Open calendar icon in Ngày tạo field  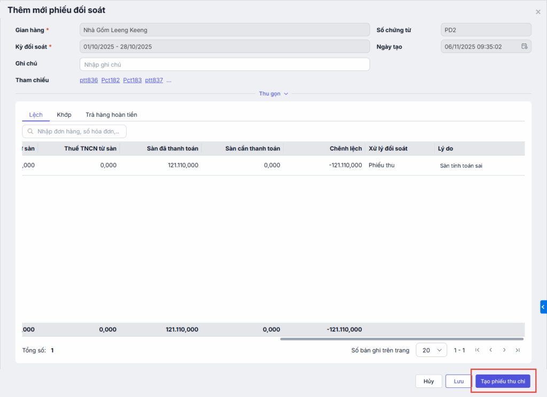pyautogui.click(x=524, y=46)
